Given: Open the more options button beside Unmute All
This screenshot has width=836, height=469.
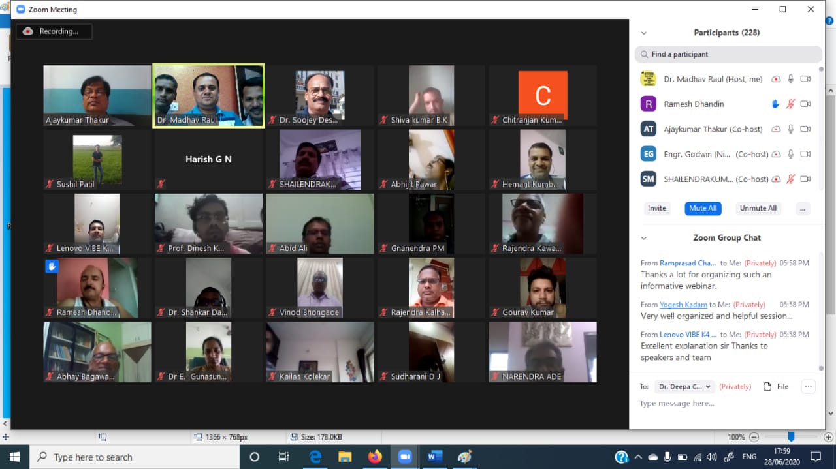Looking at the screenshot, I should [803, 208].
